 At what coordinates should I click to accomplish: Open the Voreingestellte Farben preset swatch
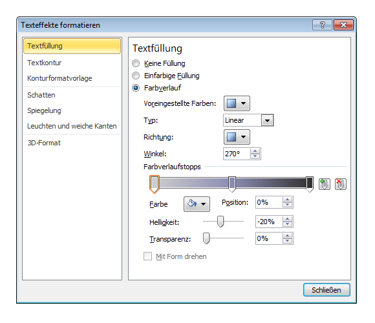tap(237, 103)
